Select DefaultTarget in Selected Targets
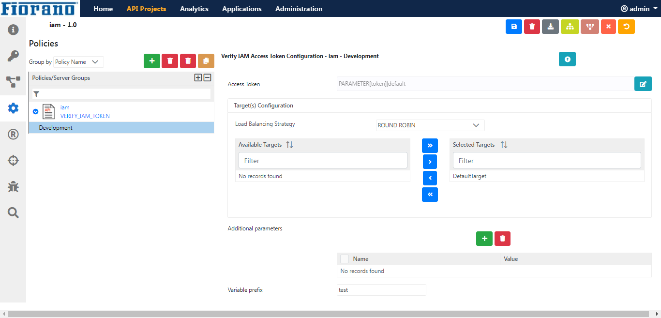 [x=547, y=176]
